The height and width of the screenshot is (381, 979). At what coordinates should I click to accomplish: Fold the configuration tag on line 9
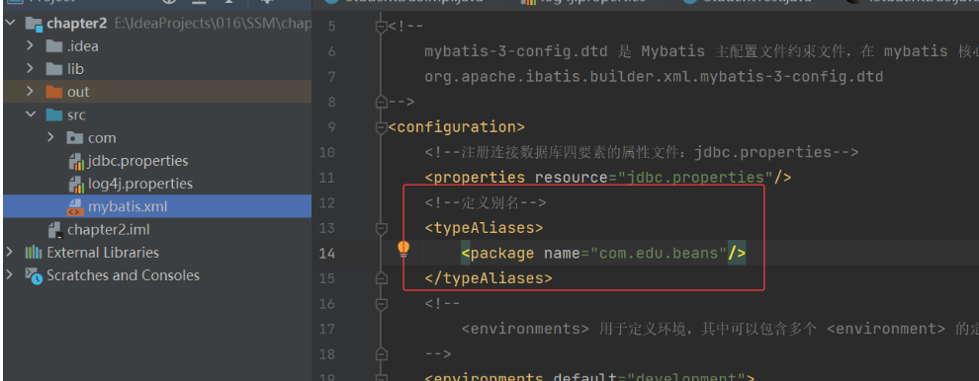tap(381, 127)
